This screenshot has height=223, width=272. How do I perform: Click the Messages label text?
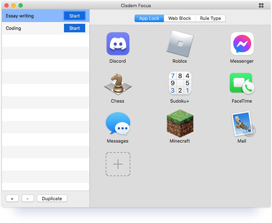click(118, 141)
